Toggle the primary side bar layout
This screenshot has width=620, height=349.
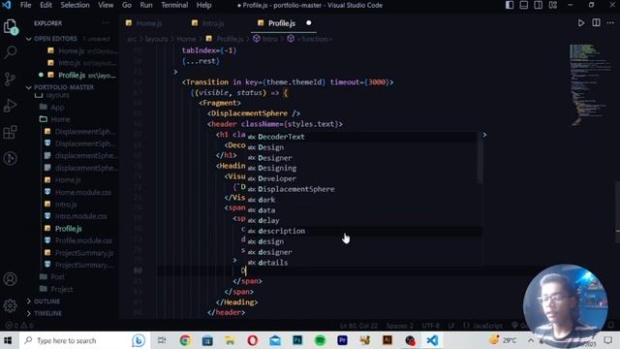510,5
